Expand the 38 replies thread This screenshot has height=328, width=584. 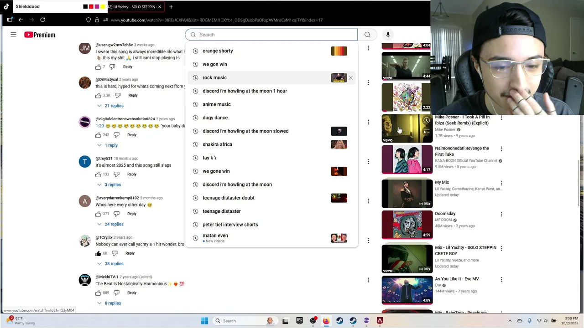point(110,264)
